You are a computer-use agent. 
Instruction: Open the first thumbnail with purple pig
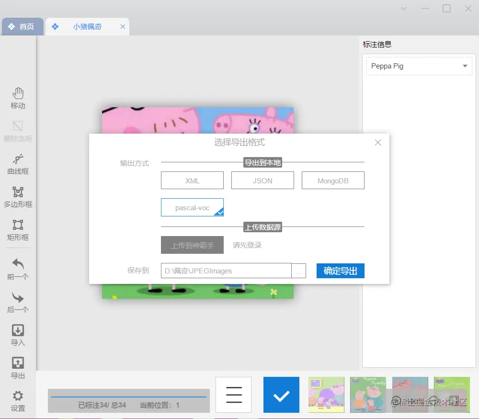click(x=326, y=395)
